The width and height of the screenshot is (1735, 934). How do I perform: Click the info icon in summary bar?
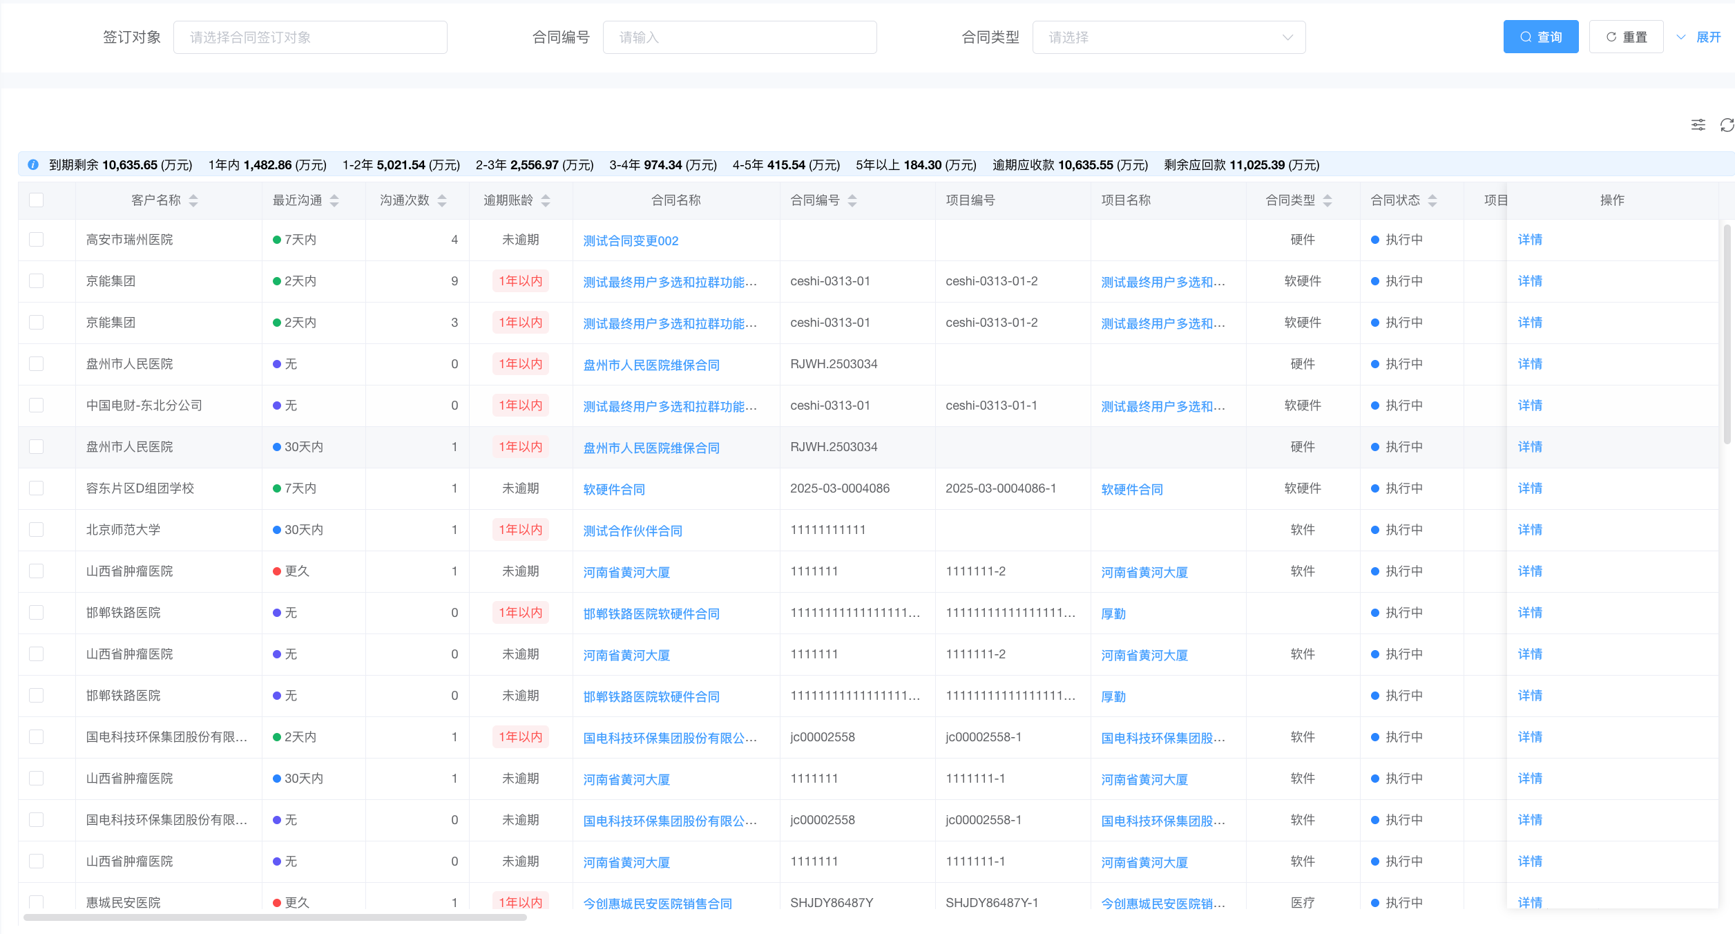pos(33,165)
